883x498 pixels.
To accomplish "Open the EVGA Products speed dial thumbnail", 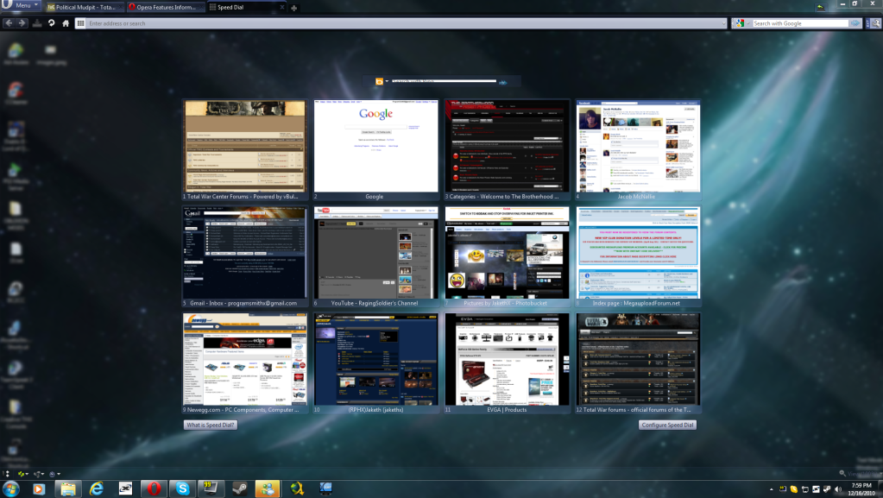I will coord(507,359).
